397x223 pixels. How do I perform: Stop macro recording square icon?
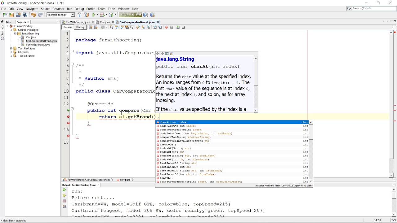pos(172,27)
